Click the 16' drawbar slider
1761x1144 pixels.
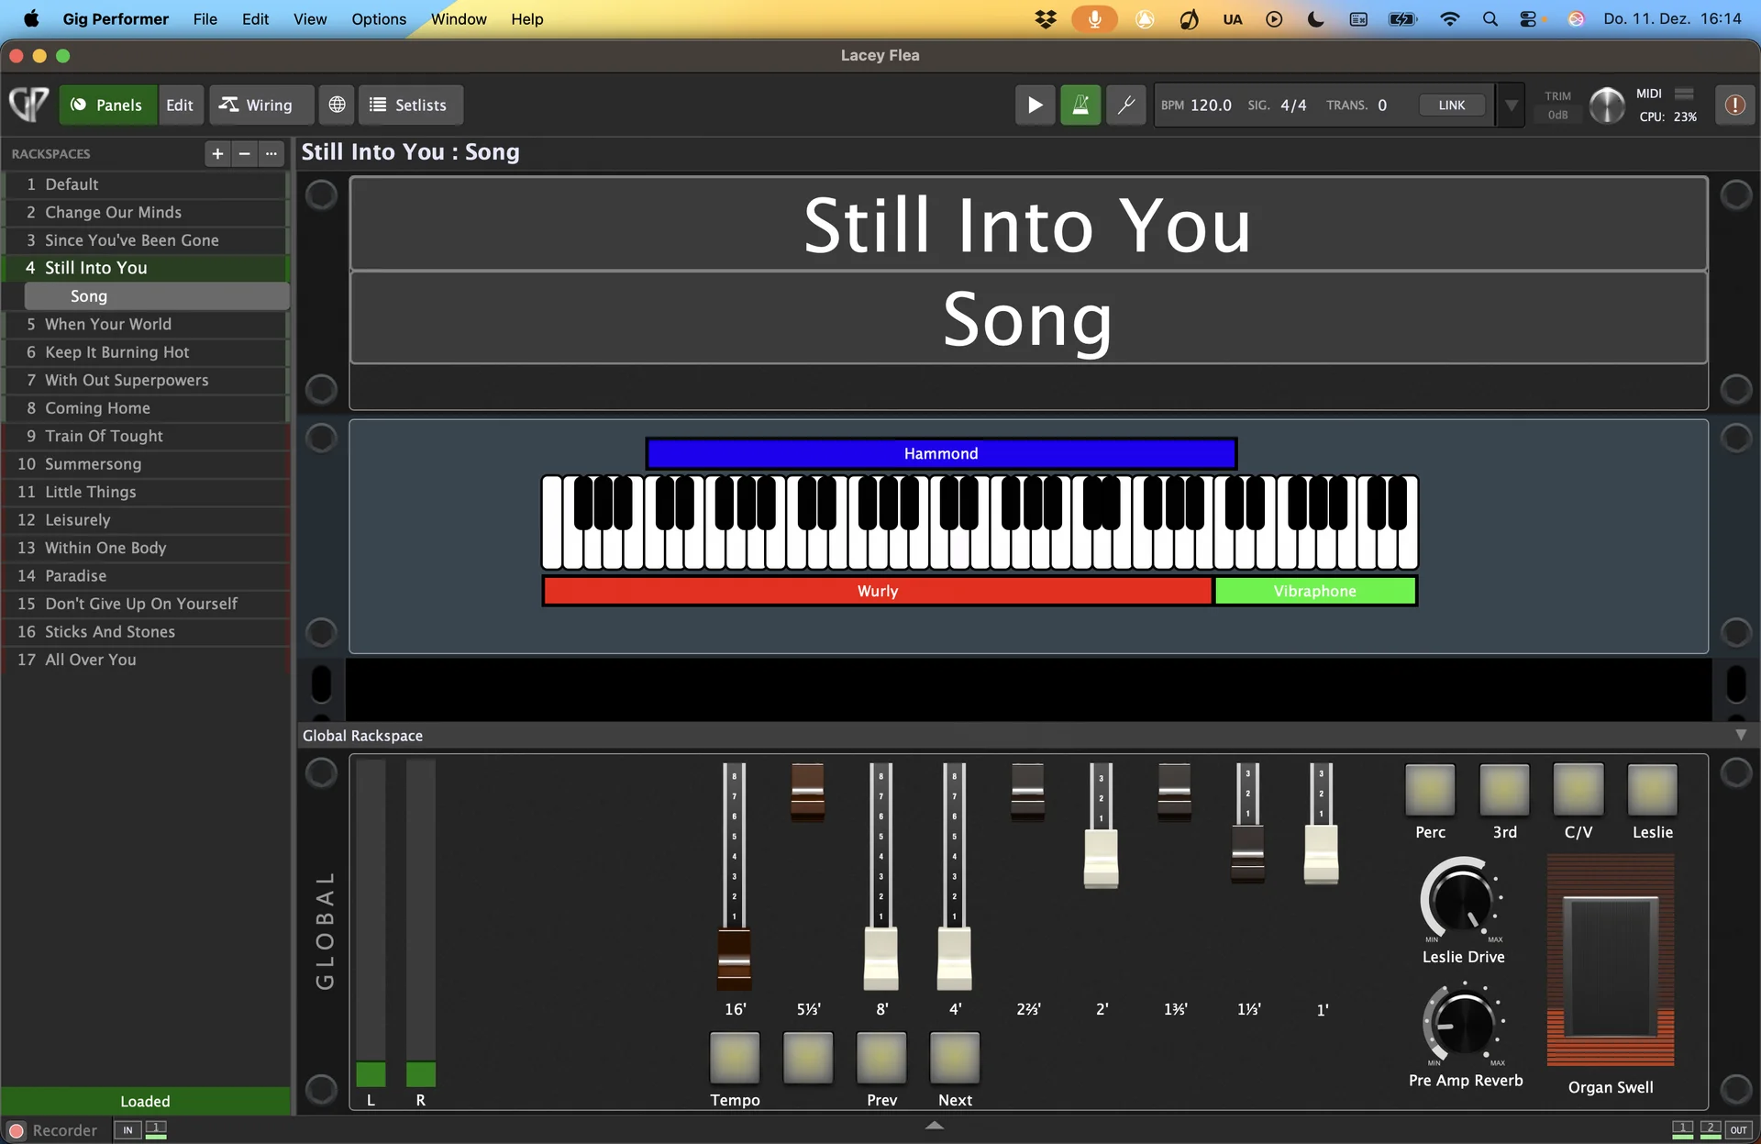734,960
